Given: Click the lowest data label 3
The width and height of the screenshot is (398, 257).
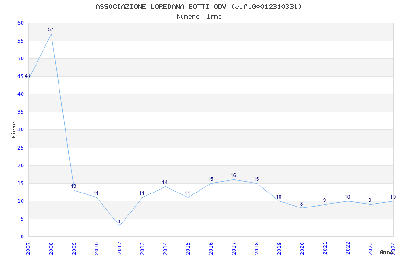Looking at the screenshot, I should (x=119, y=221).
